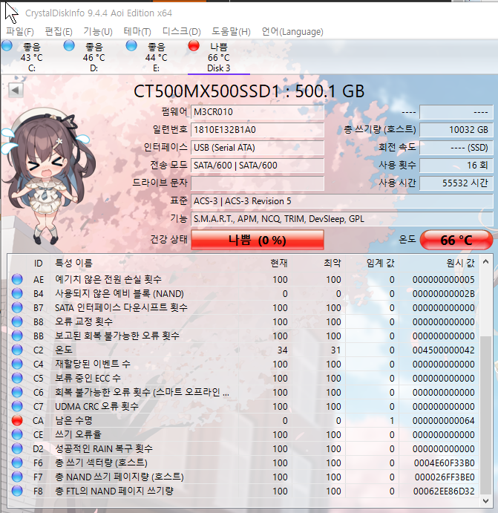Click the attribute list scroll up arrow
Viewport: 498px width, 513px height.
(485, 261)
